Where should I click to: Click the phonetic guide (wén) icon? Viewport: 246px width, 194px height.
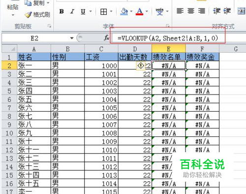click(159, 11)
